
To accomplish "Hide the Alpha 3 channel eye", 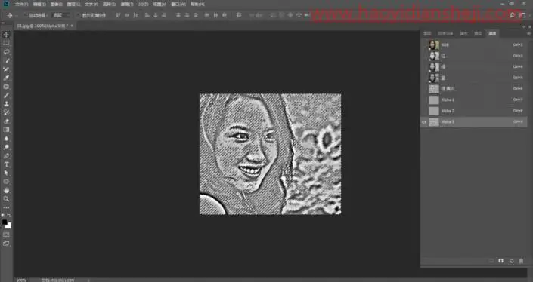I will click(x=424, y=122).
